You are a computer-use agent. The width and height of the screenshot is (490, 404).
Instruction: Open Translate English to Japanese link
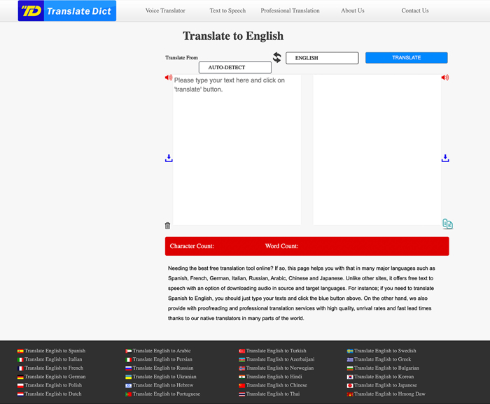click(x=385, y=385)
